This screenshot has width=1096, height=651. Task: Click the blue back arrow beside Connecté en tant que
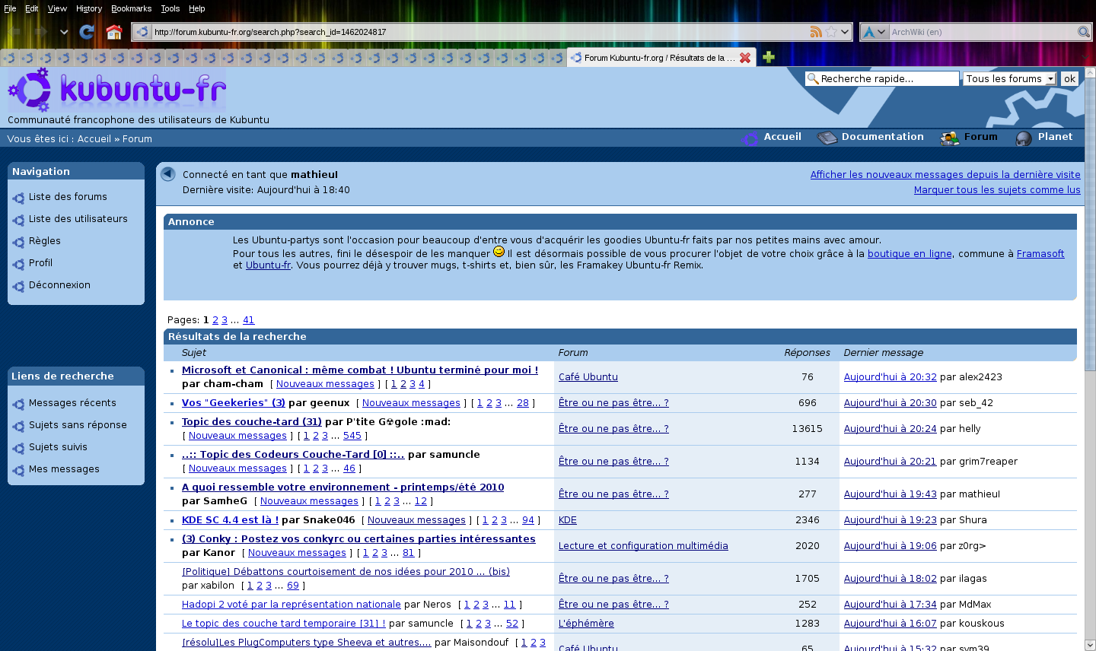click(x=168, y=174)
